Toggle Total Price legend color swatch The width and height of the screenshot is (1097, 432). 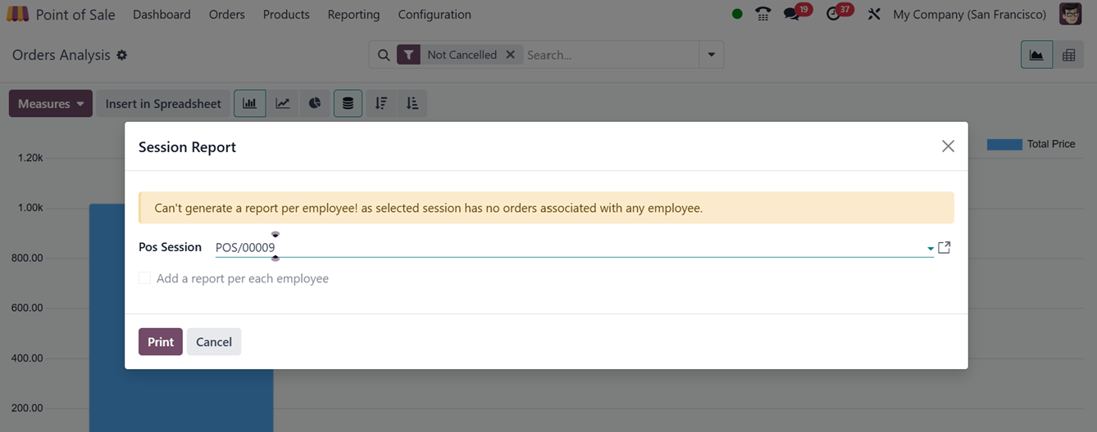point(1004,144)
